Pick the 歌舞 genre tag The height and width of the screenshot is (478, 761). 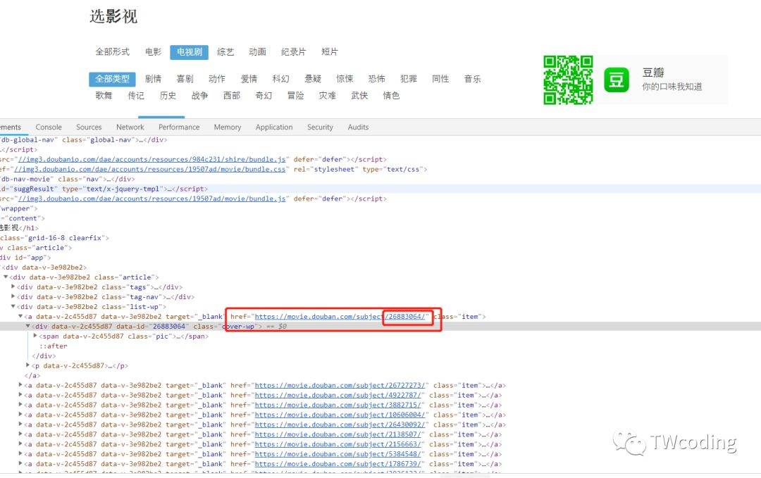point(104,96)
